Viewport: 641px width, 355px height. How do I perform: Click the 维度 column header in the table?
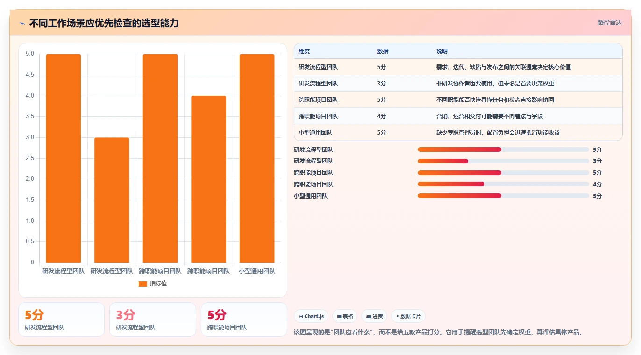coord(304,51)
